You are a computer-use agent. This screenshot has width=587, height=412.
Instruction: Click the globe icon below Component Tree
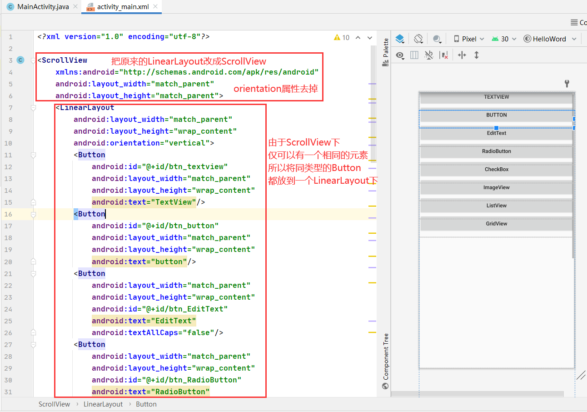point(386,386)
